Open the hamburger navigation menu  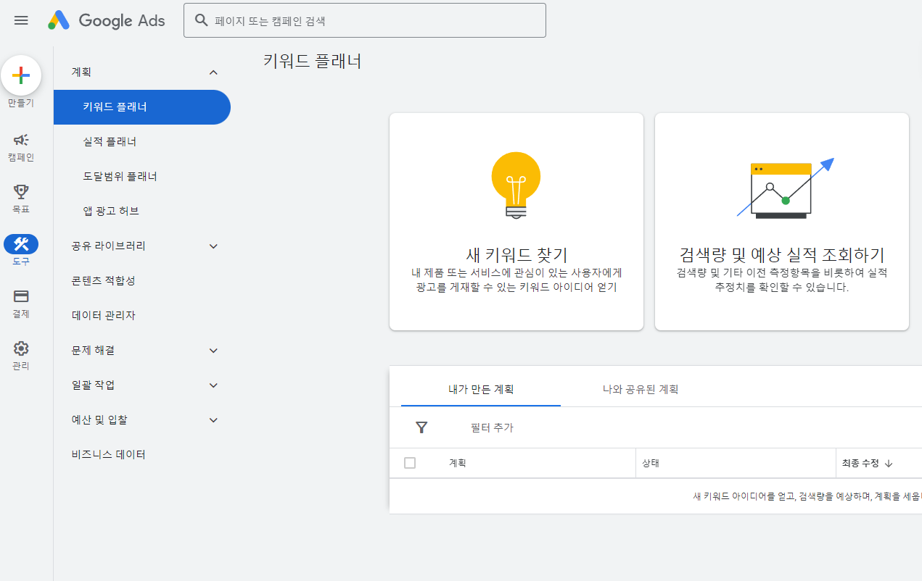20,20
